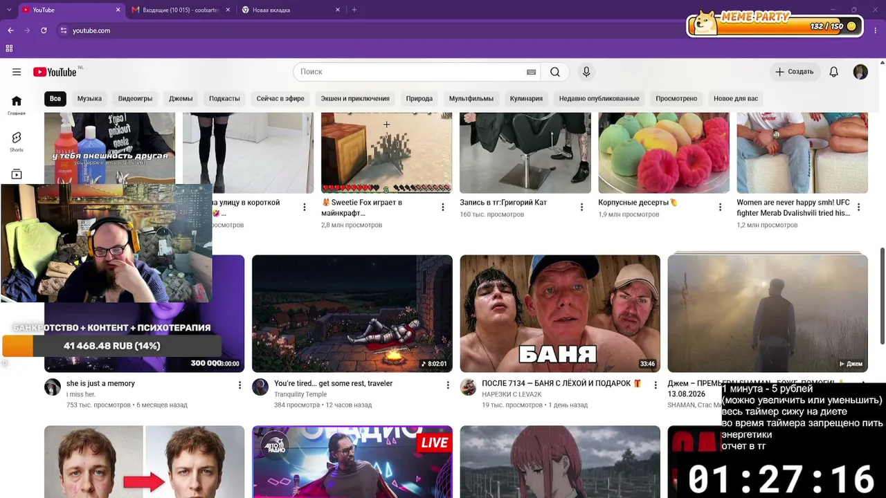
Task: Open the apps grid on bookmarks bar
Action: 9,48
